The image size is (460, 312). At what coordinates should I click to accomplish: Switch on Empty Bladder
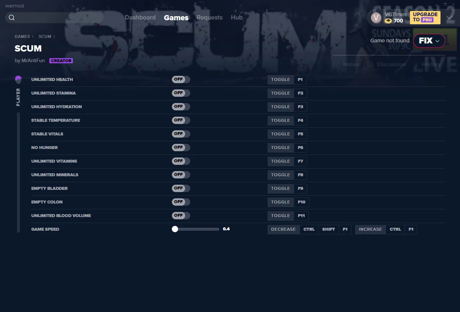click(x=181, y=188)
